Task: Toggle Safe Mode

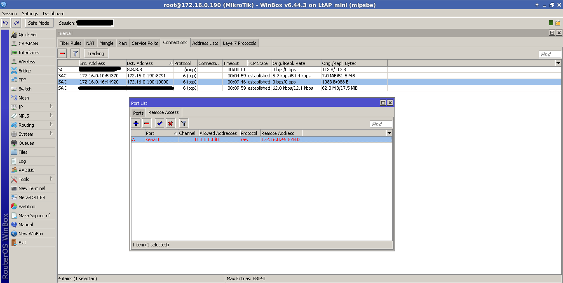Action: [38, 23]
